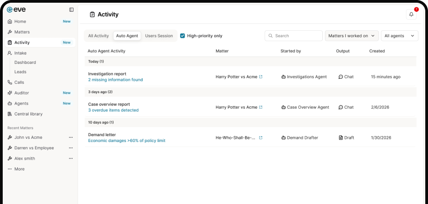Open the Matters I worked on dropdown
Screen dimensions: 428x204
352,36
